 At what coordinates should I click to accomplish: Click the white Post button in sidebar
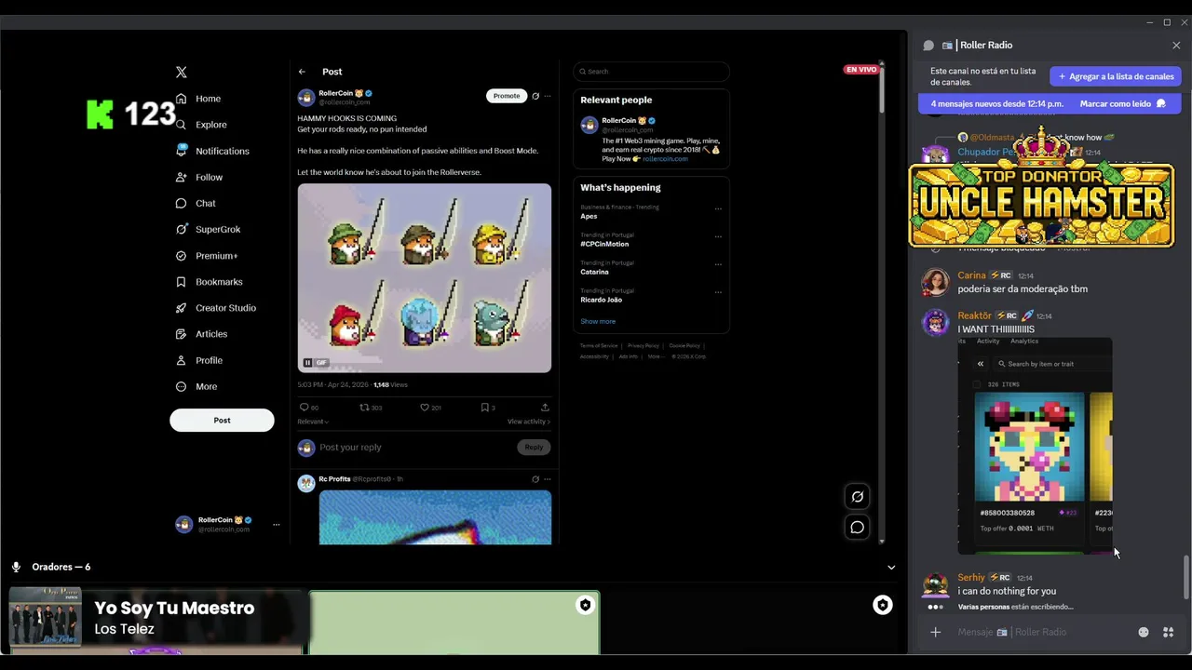(222, 420)
